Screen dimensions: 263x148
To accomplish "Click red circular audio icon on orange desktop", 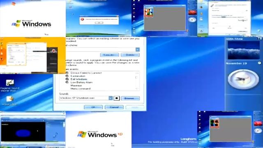I will 53,51.
